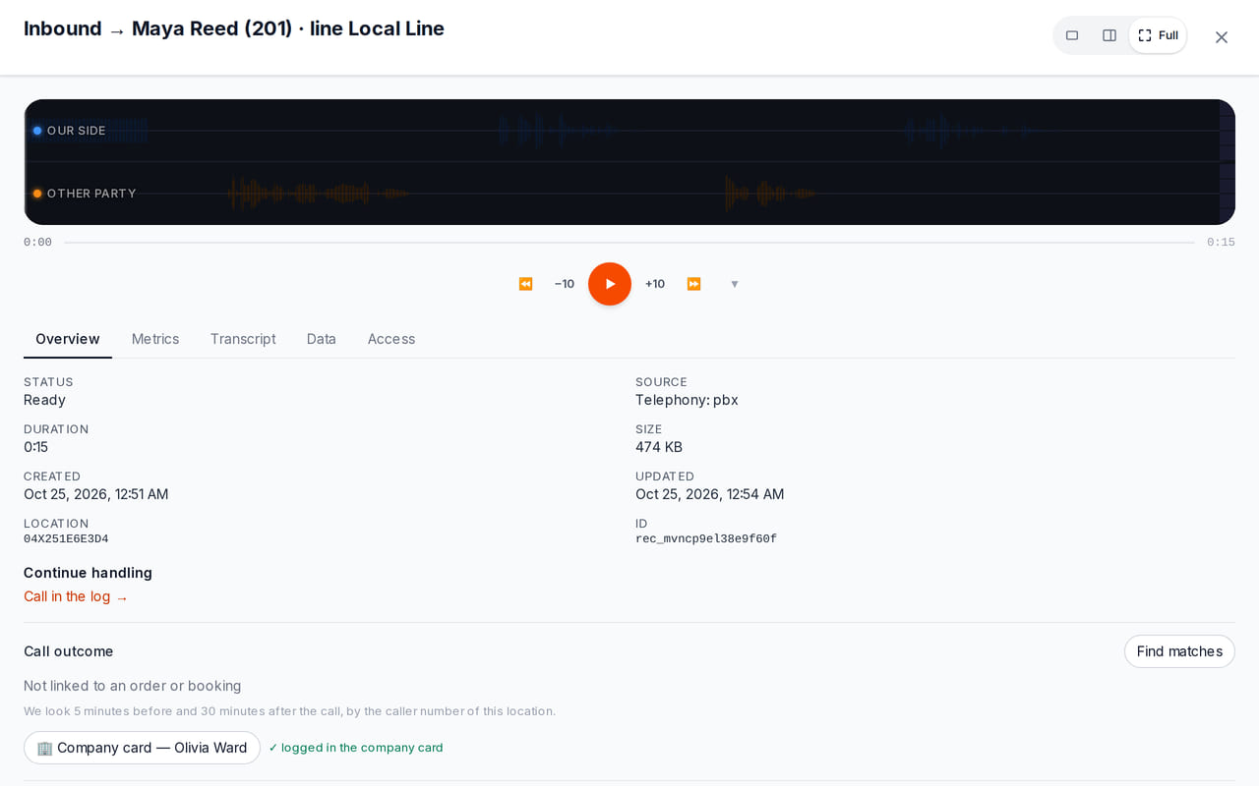Select location code 04X251E6E3D4
The width and height of the screenshot is (1259, 786).
pos(66,539)
